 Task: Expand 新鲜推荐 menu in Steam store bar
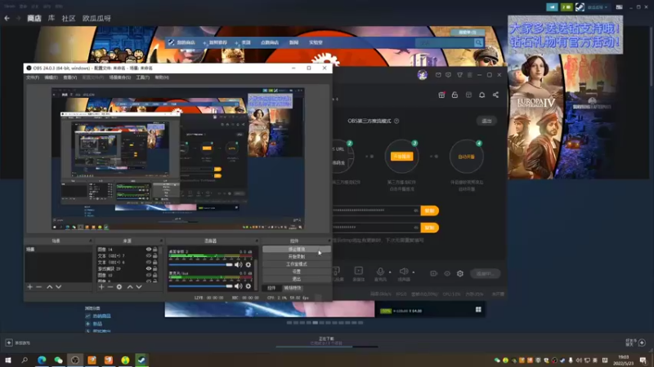(x=217, y=42)
